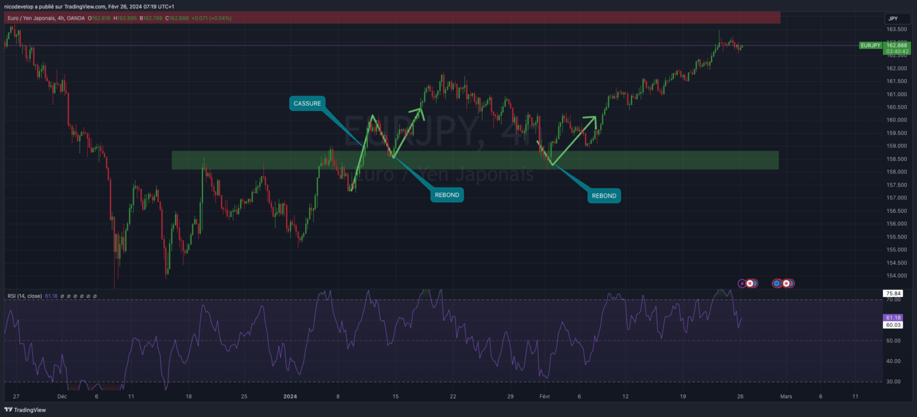Click the JPY label at top right
Viewport: 917px width, 417px height.
point(897,18)
